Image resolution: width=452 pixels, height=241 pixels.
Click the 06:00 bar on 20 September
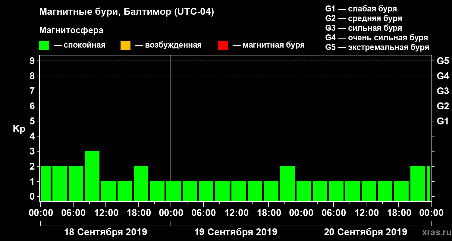(336, 191)
